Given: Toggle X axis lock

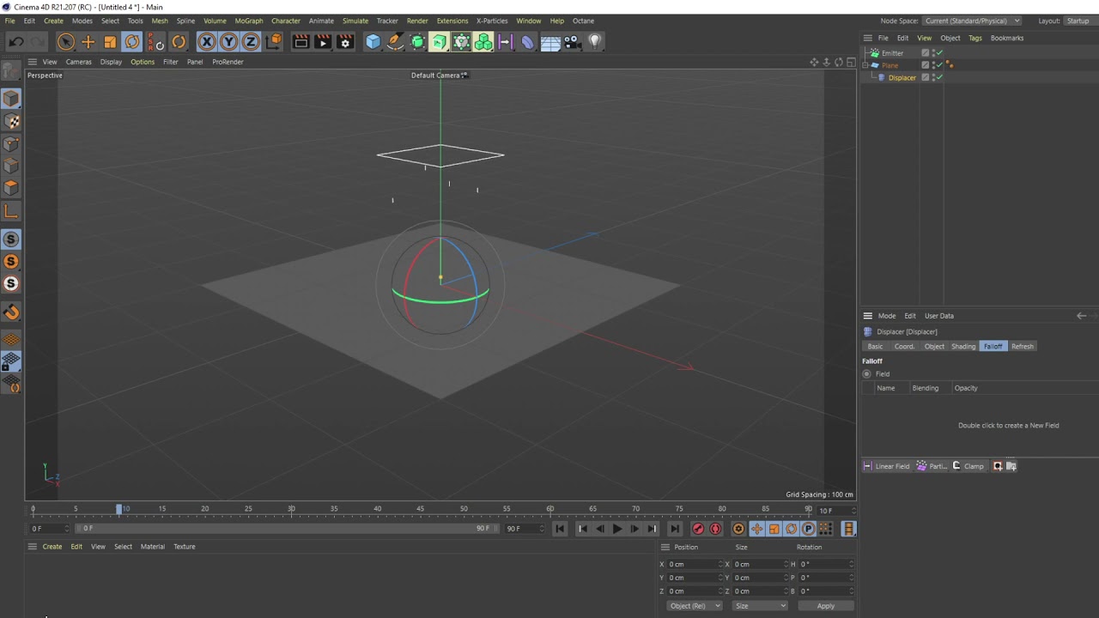Looking at the screenshot, I should [206, 41].
